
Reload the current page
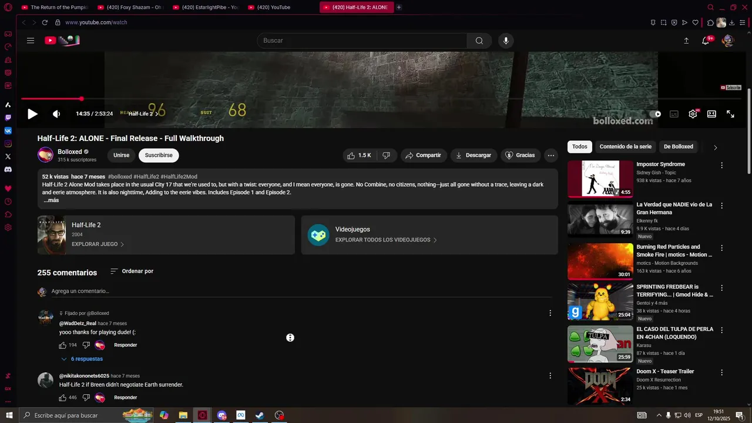point(45,22)
